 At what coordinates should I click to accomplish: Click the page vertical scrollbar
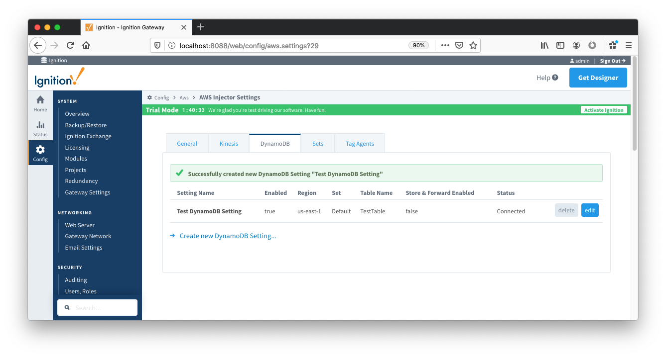pyautogui.click(x=634, y=104)
